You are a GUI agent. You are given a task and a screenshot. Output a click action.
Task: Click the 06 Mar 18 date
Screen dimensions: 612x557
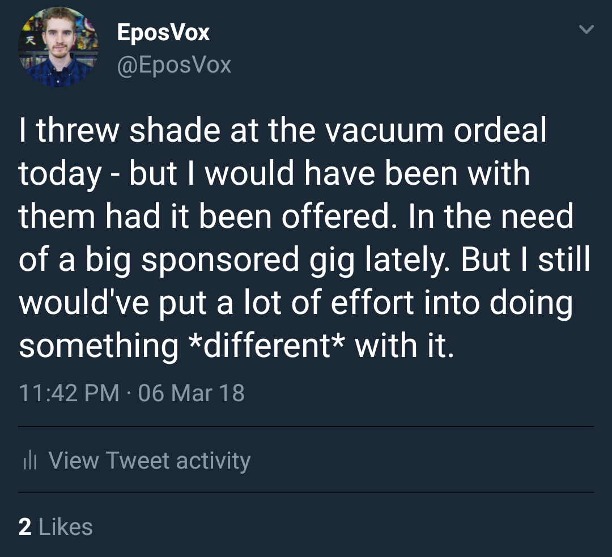pos(191,393)
